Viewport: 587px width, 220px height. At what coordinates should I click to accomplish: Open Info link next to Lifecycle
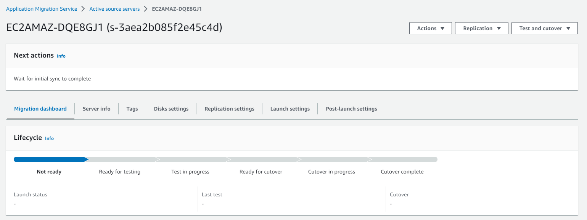tap(49, 138)
